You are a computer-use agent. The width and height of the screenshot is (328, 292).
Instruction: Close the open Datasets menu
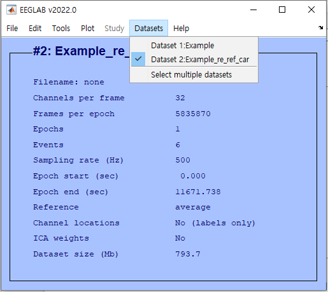[x=148, y=29]
